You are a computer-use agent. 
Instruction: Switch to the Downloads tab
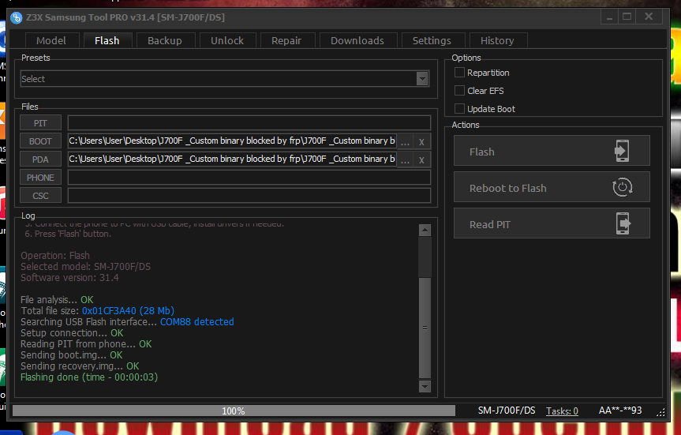(x=357, y=40)
